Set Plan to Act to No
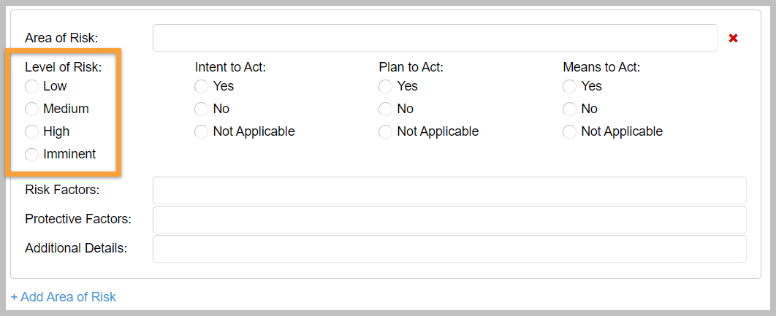 click(385, 109)
